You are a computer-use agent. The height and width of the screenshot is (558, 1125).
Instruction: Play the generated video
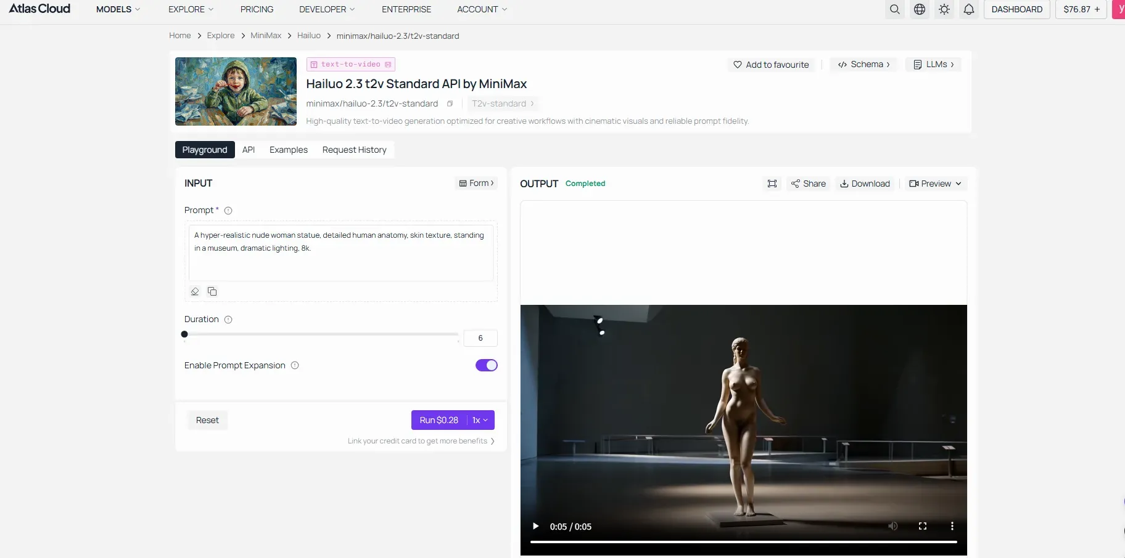535,526
